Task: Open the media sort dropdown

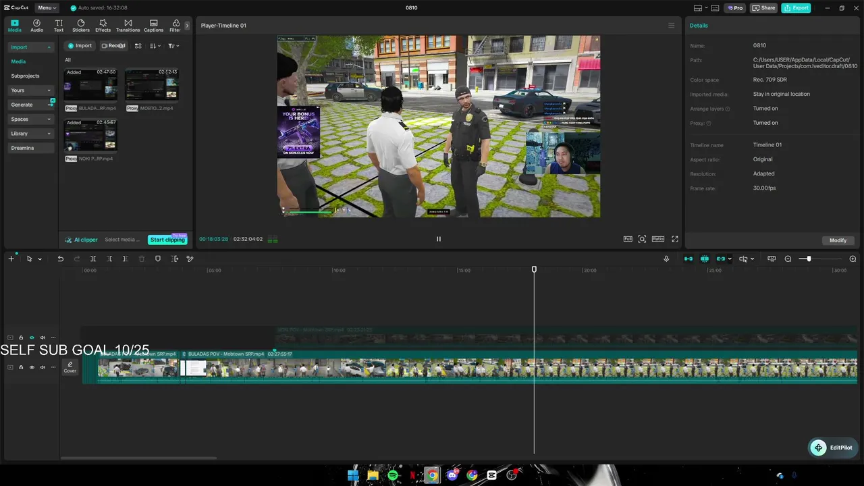Action: point(155,46)
